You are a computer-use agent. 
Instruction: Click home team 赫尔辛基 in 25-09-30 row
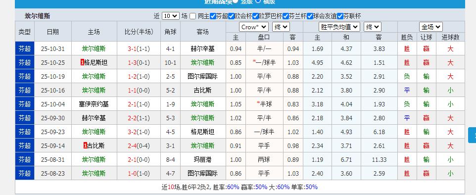(x=94, y=118)
